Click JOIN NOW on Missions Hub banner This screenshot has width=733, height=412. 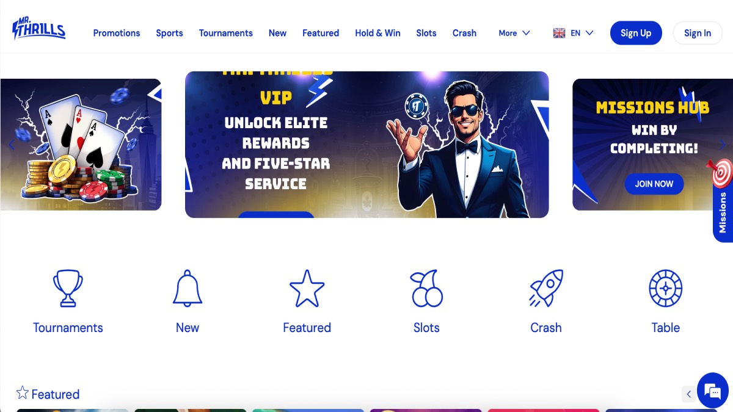tap(654, 184)
